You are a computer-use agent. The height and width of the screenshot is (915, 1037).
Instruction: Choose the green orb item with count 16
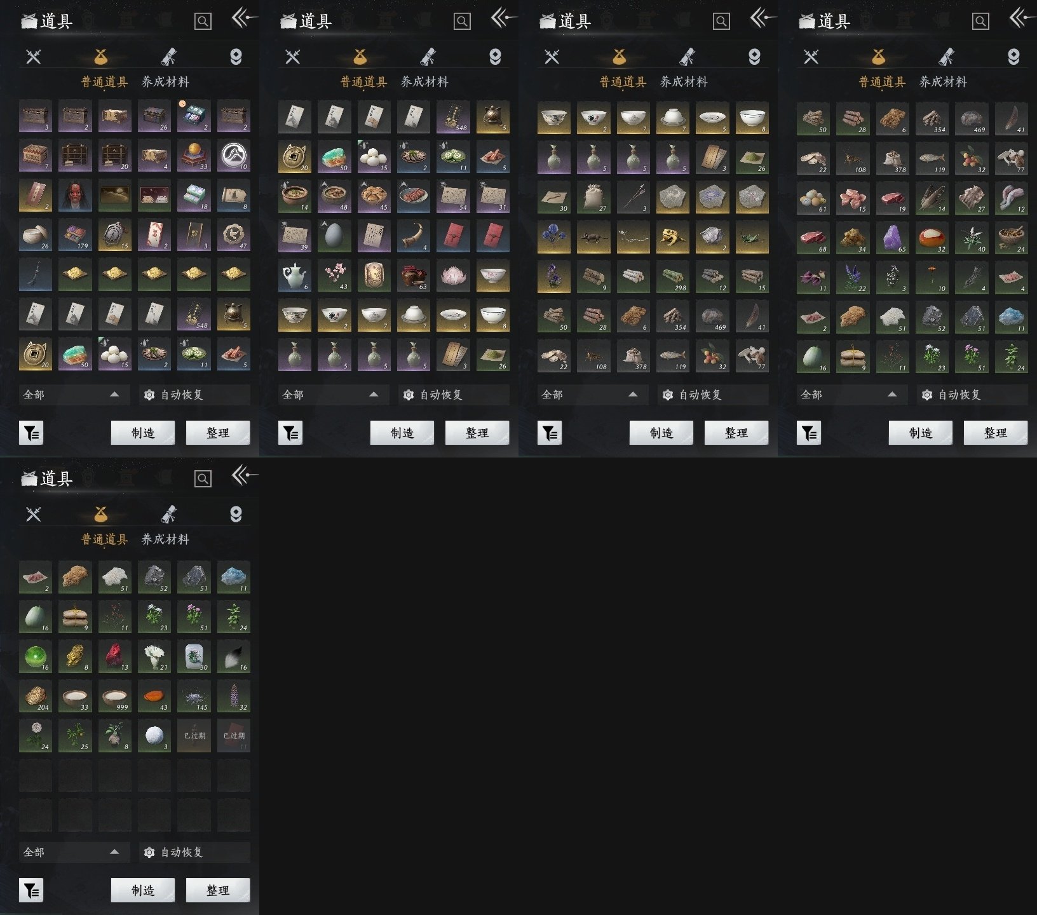click(x=36, y=656)
